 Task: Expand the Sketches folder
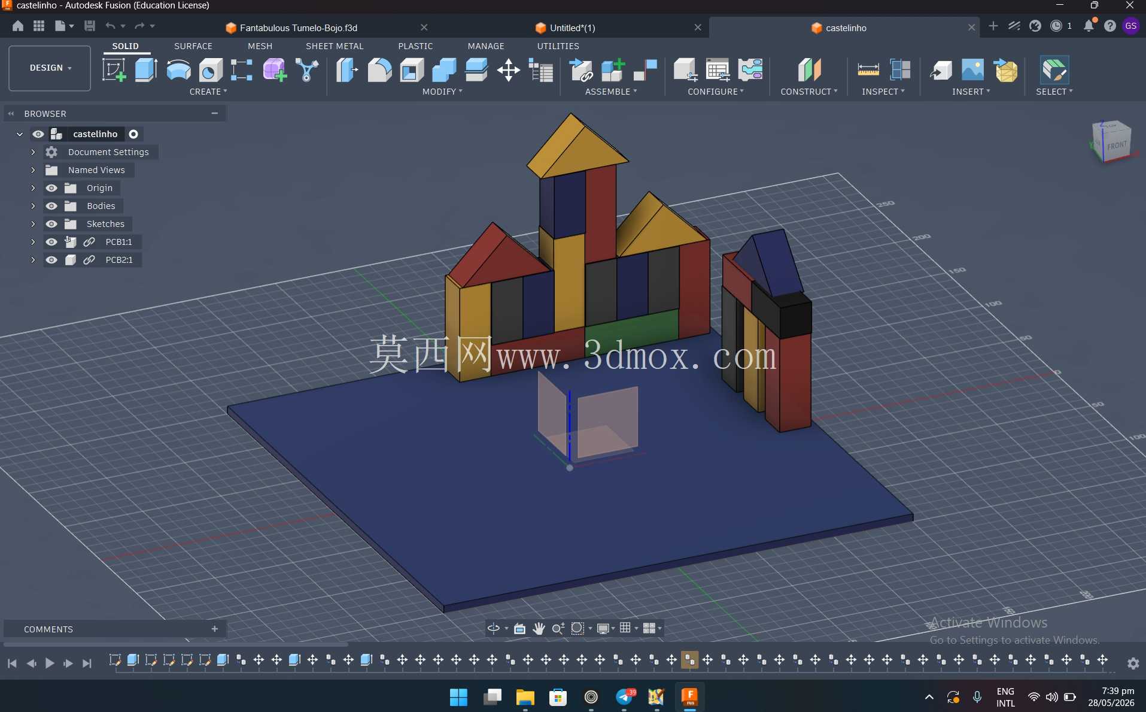point(34,224)
